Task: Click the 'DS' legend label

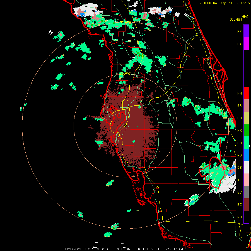Action: point(239,168)
